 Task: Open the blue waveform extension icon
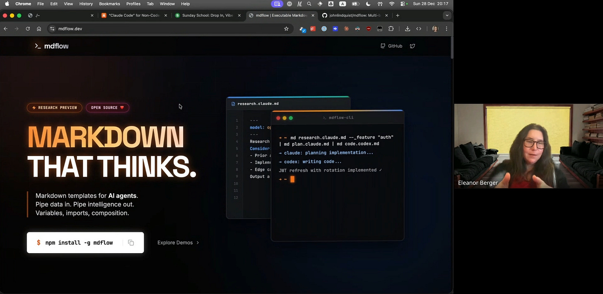(335, 29)
